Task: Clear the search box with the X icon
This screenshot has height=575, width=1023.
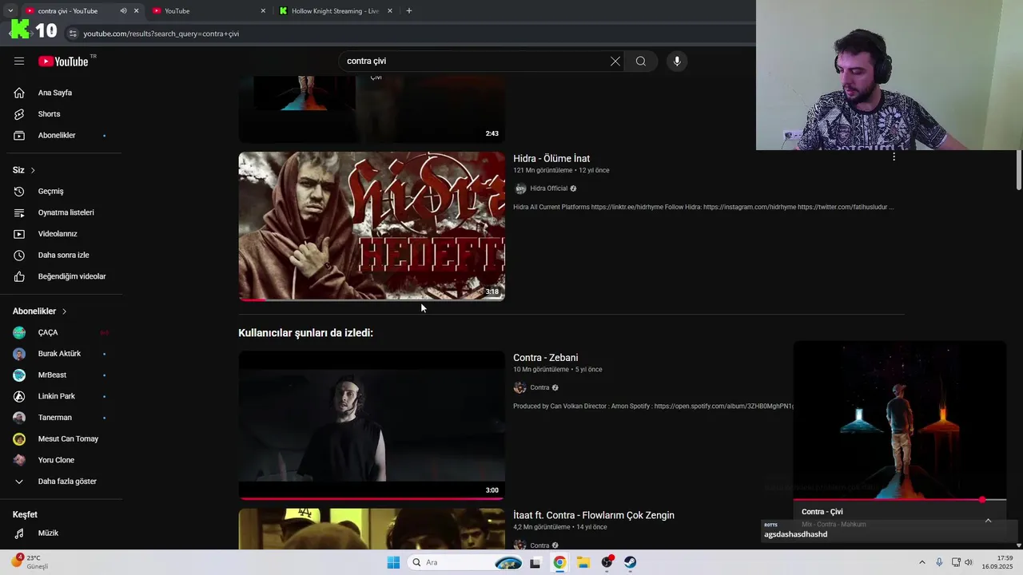Action: point(615,61)
